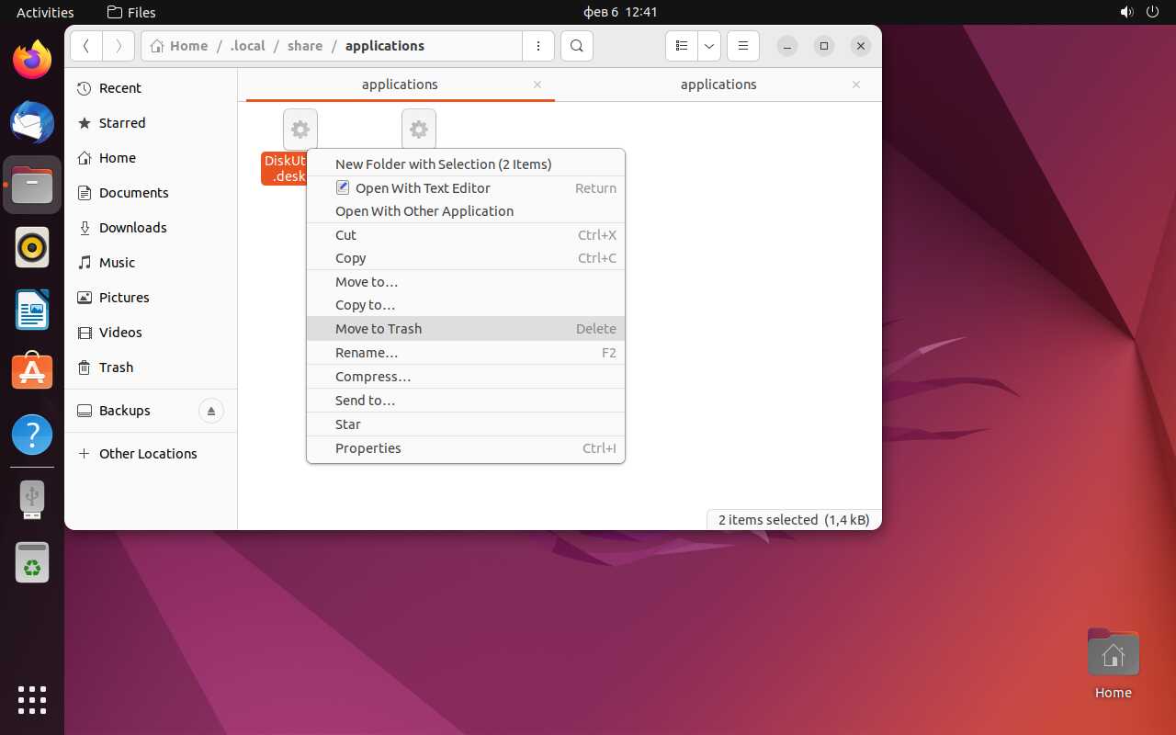
Task: Click Home in the path bar
Action: (179, 46)
